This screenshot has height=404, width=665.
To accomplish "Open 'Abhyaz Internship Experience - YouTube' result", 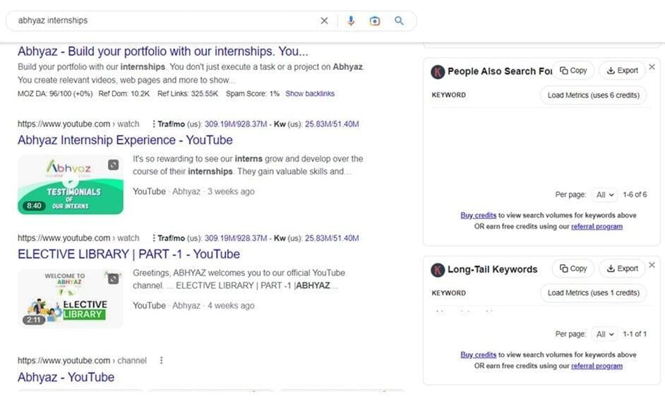I will click(x=125, y=140).
